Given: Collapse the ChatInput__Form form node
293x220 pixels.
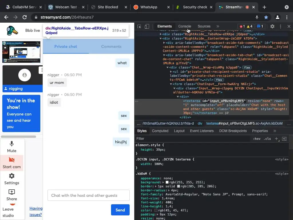Looking at the screenshot, I should point(171,84).
